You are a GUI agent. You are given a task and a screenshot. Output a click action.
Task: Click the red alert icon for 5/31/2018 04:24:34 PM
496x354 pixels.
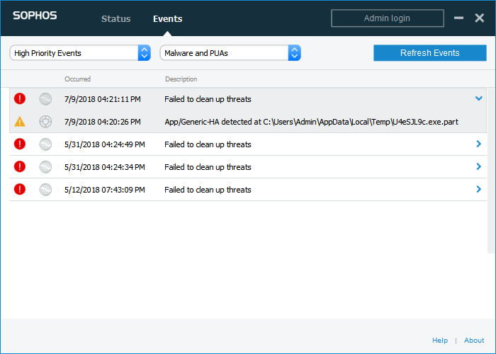click(20, 166)
